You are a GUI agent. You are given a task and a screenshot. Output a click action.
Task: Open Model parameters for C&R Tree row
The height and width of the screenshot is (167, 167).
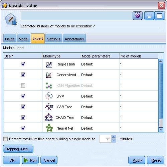coord(100,107)
